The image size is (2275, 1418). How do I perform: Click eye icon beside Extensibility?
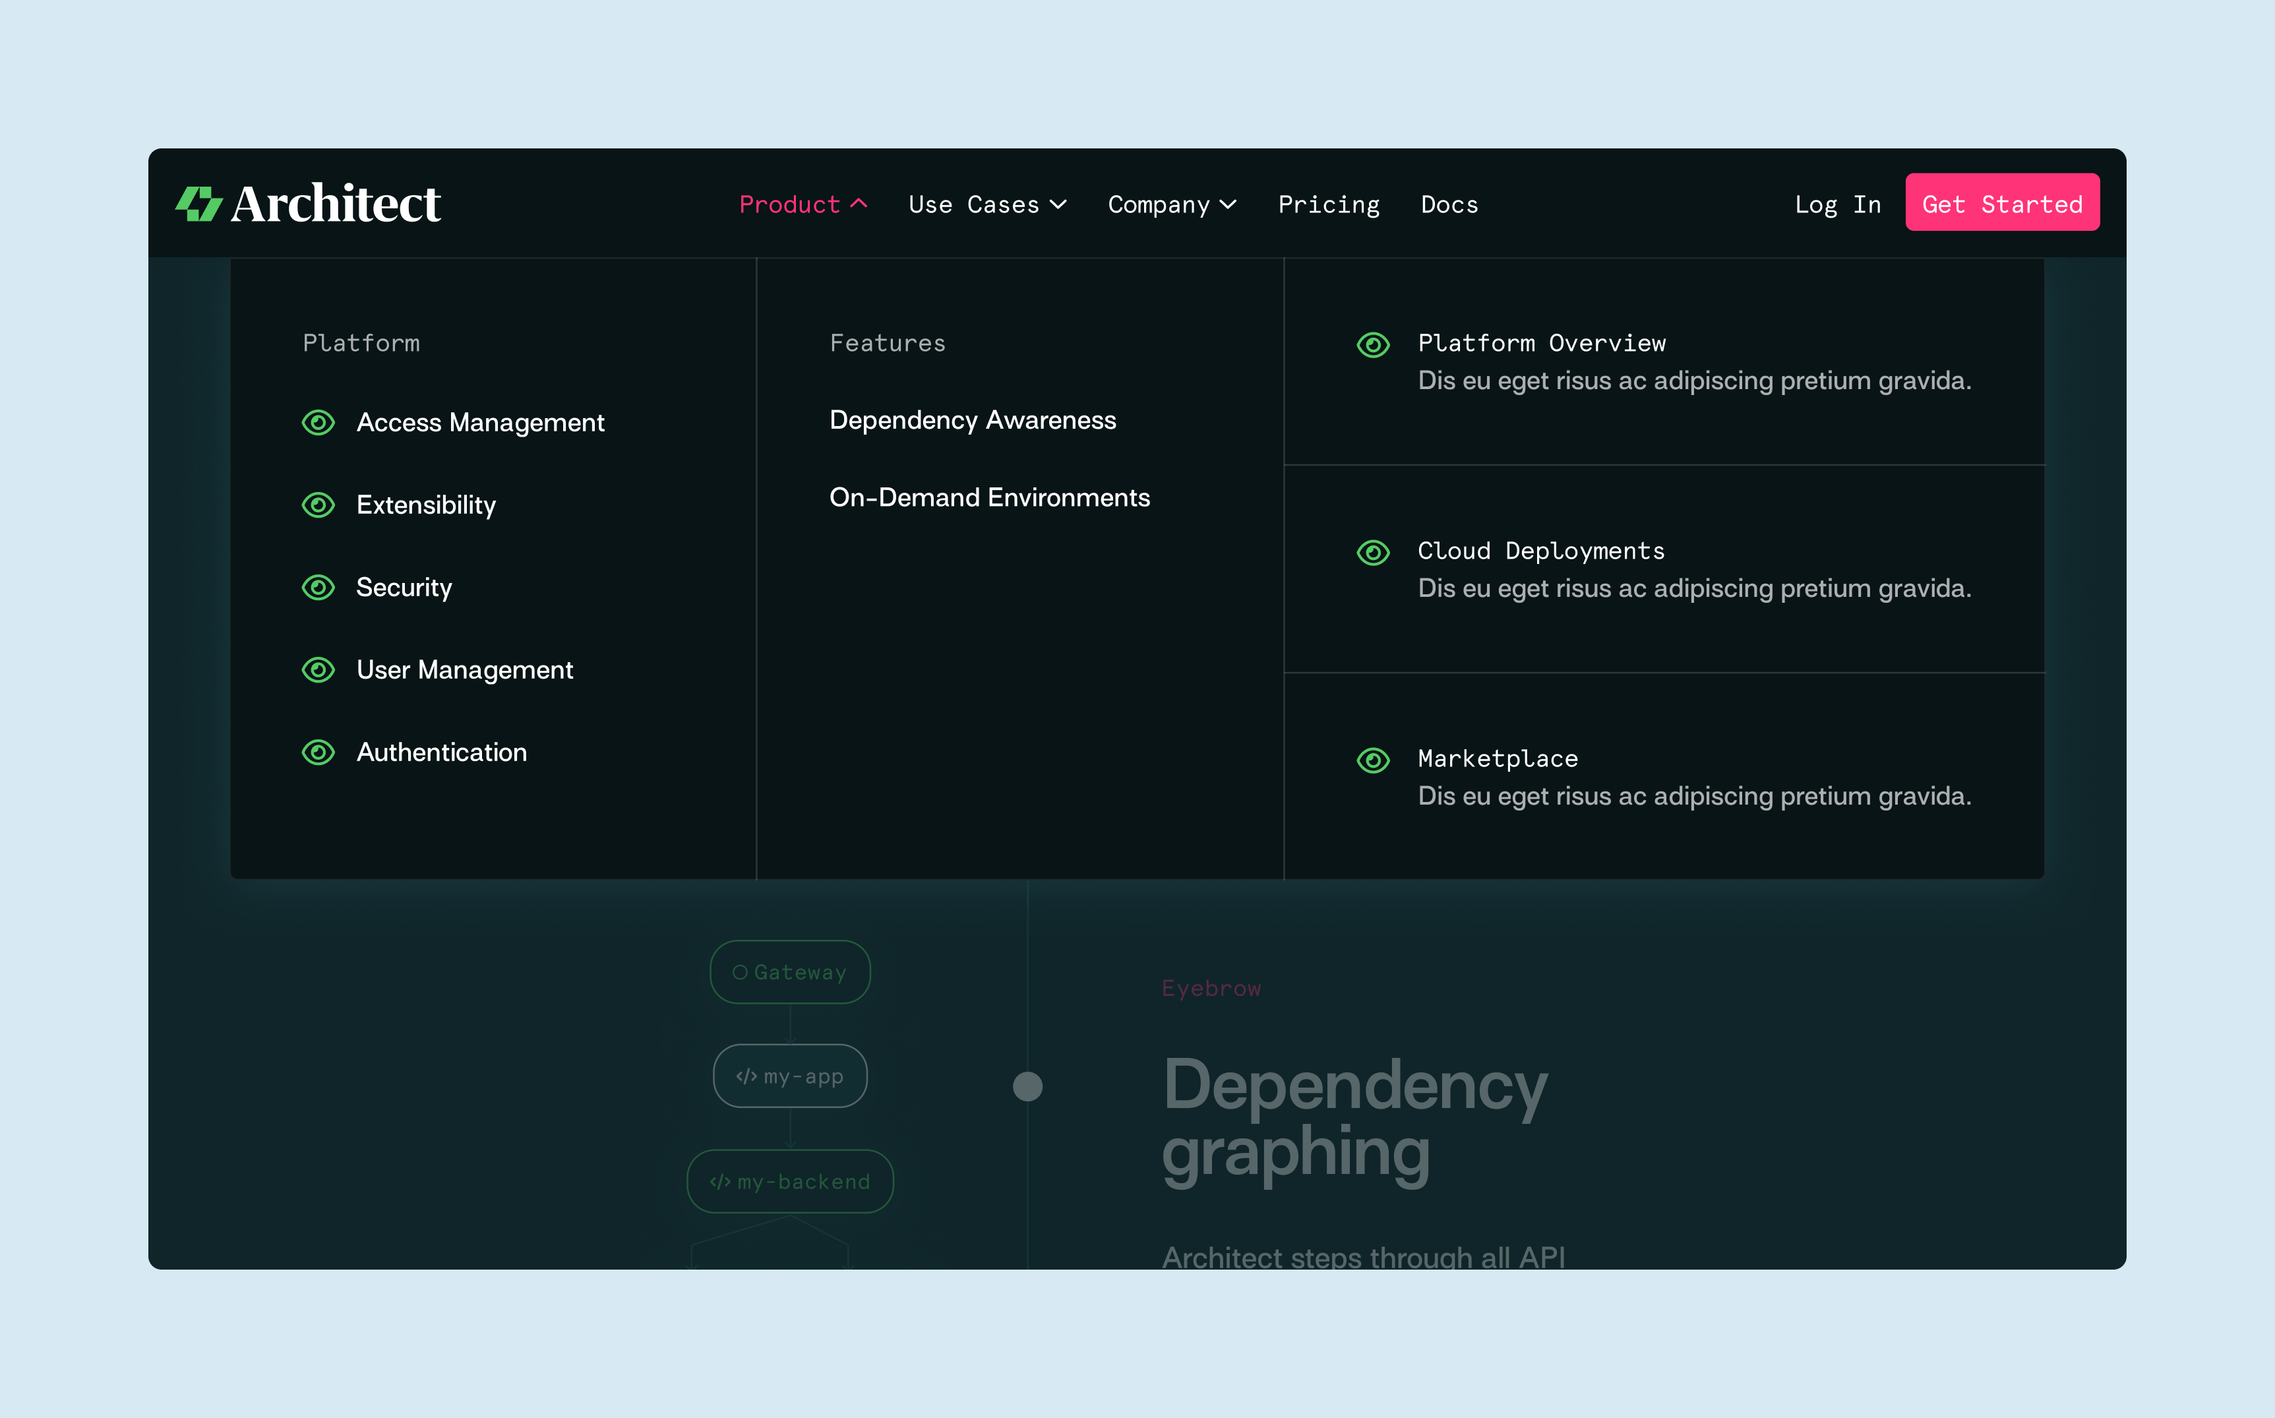(x=318, y=505)
